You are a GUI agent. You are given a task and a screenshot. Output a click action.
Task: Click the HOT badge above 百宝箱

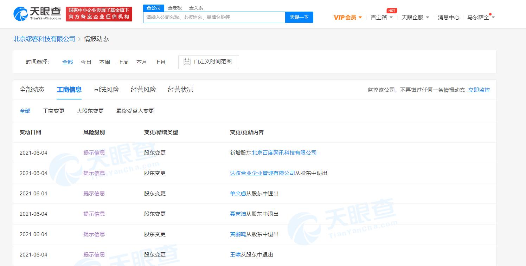(x=392, y=11)
